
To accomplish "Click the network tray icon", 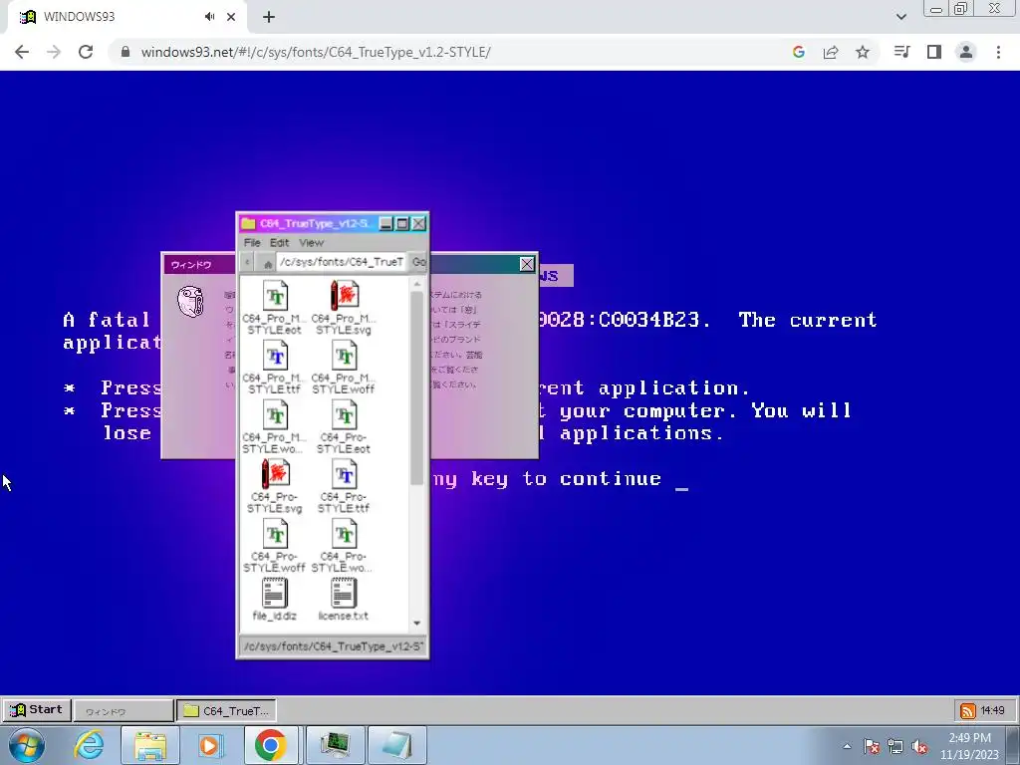I will [x=895, y=746].
